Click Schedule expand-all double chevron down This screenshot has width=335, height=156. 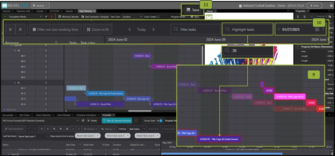42,129
